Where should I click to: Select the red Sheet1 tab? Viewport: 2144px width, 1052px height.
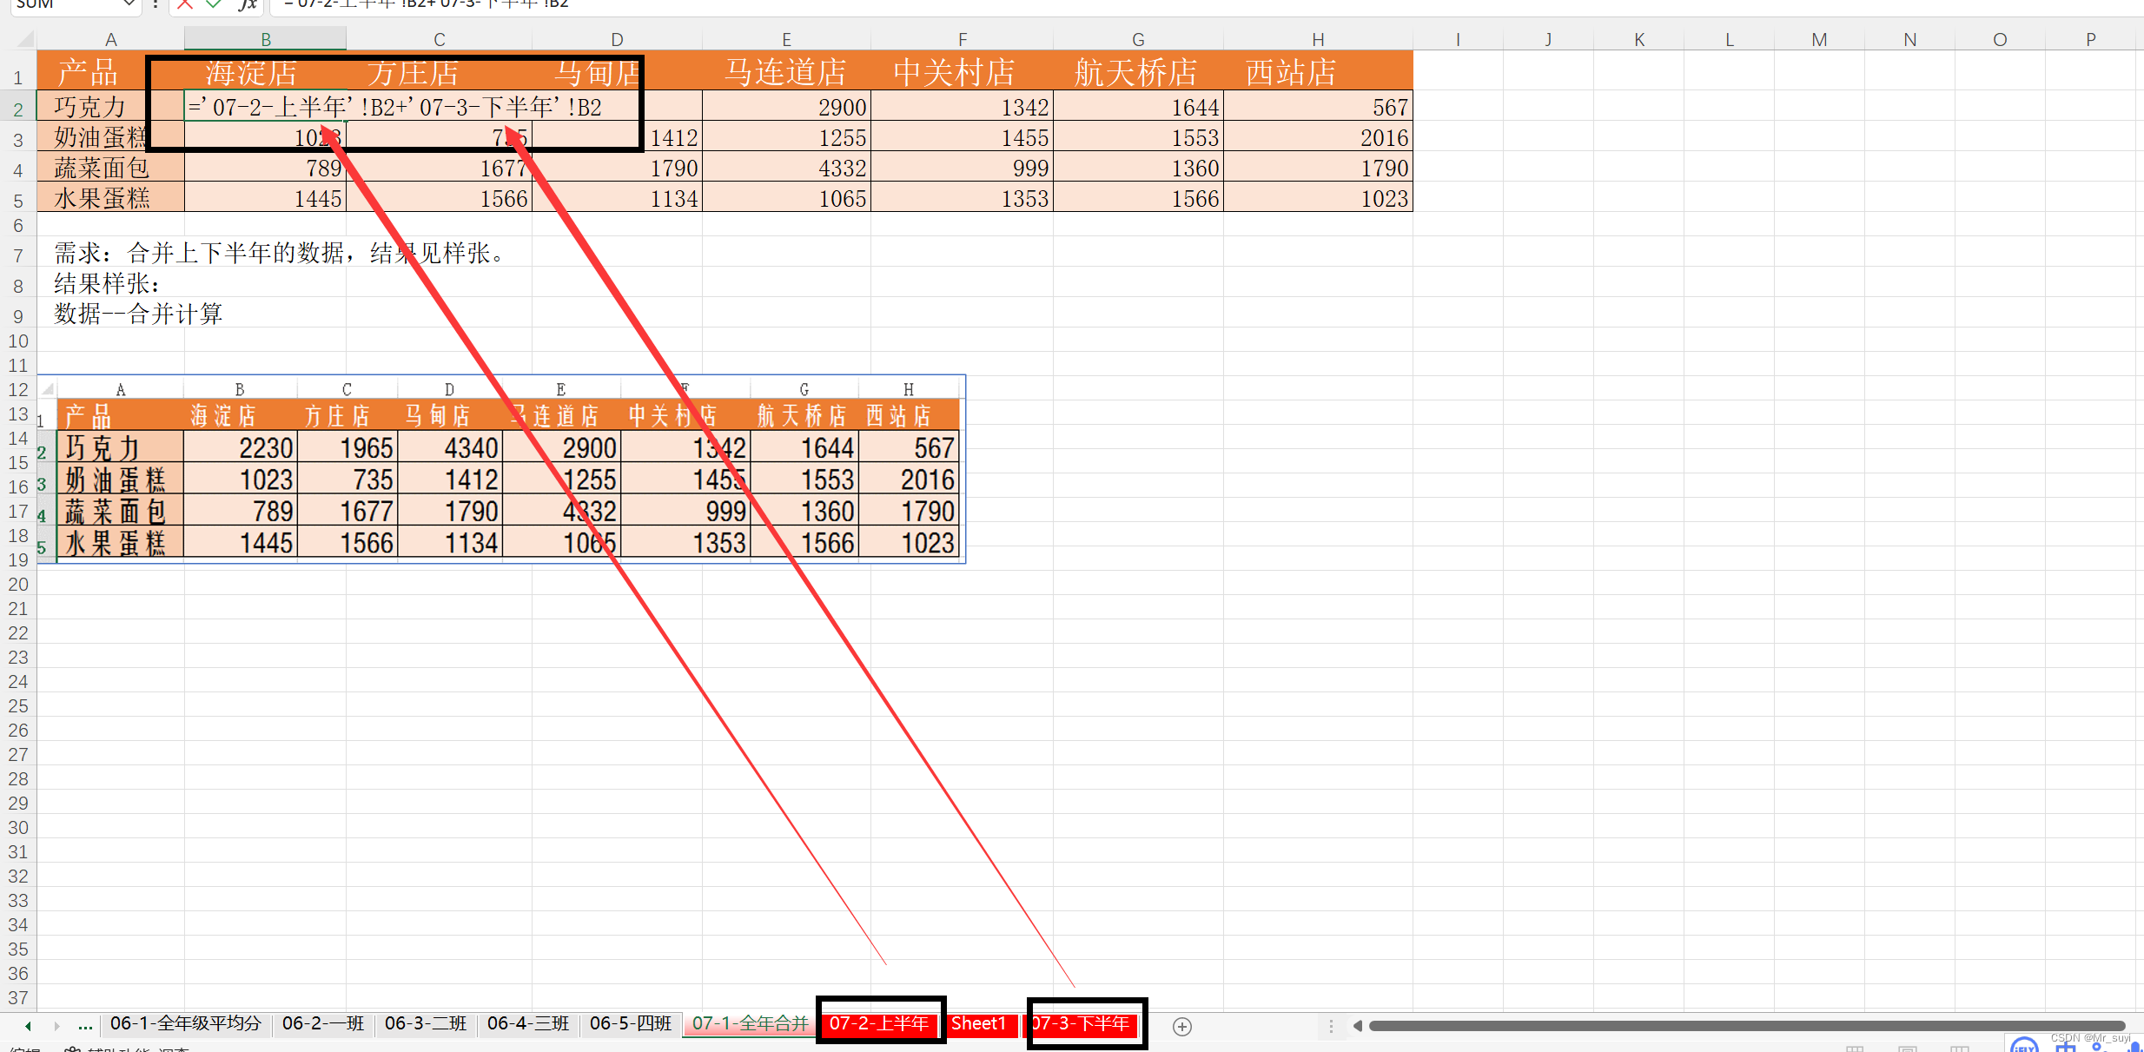(x=978, y=1023)
